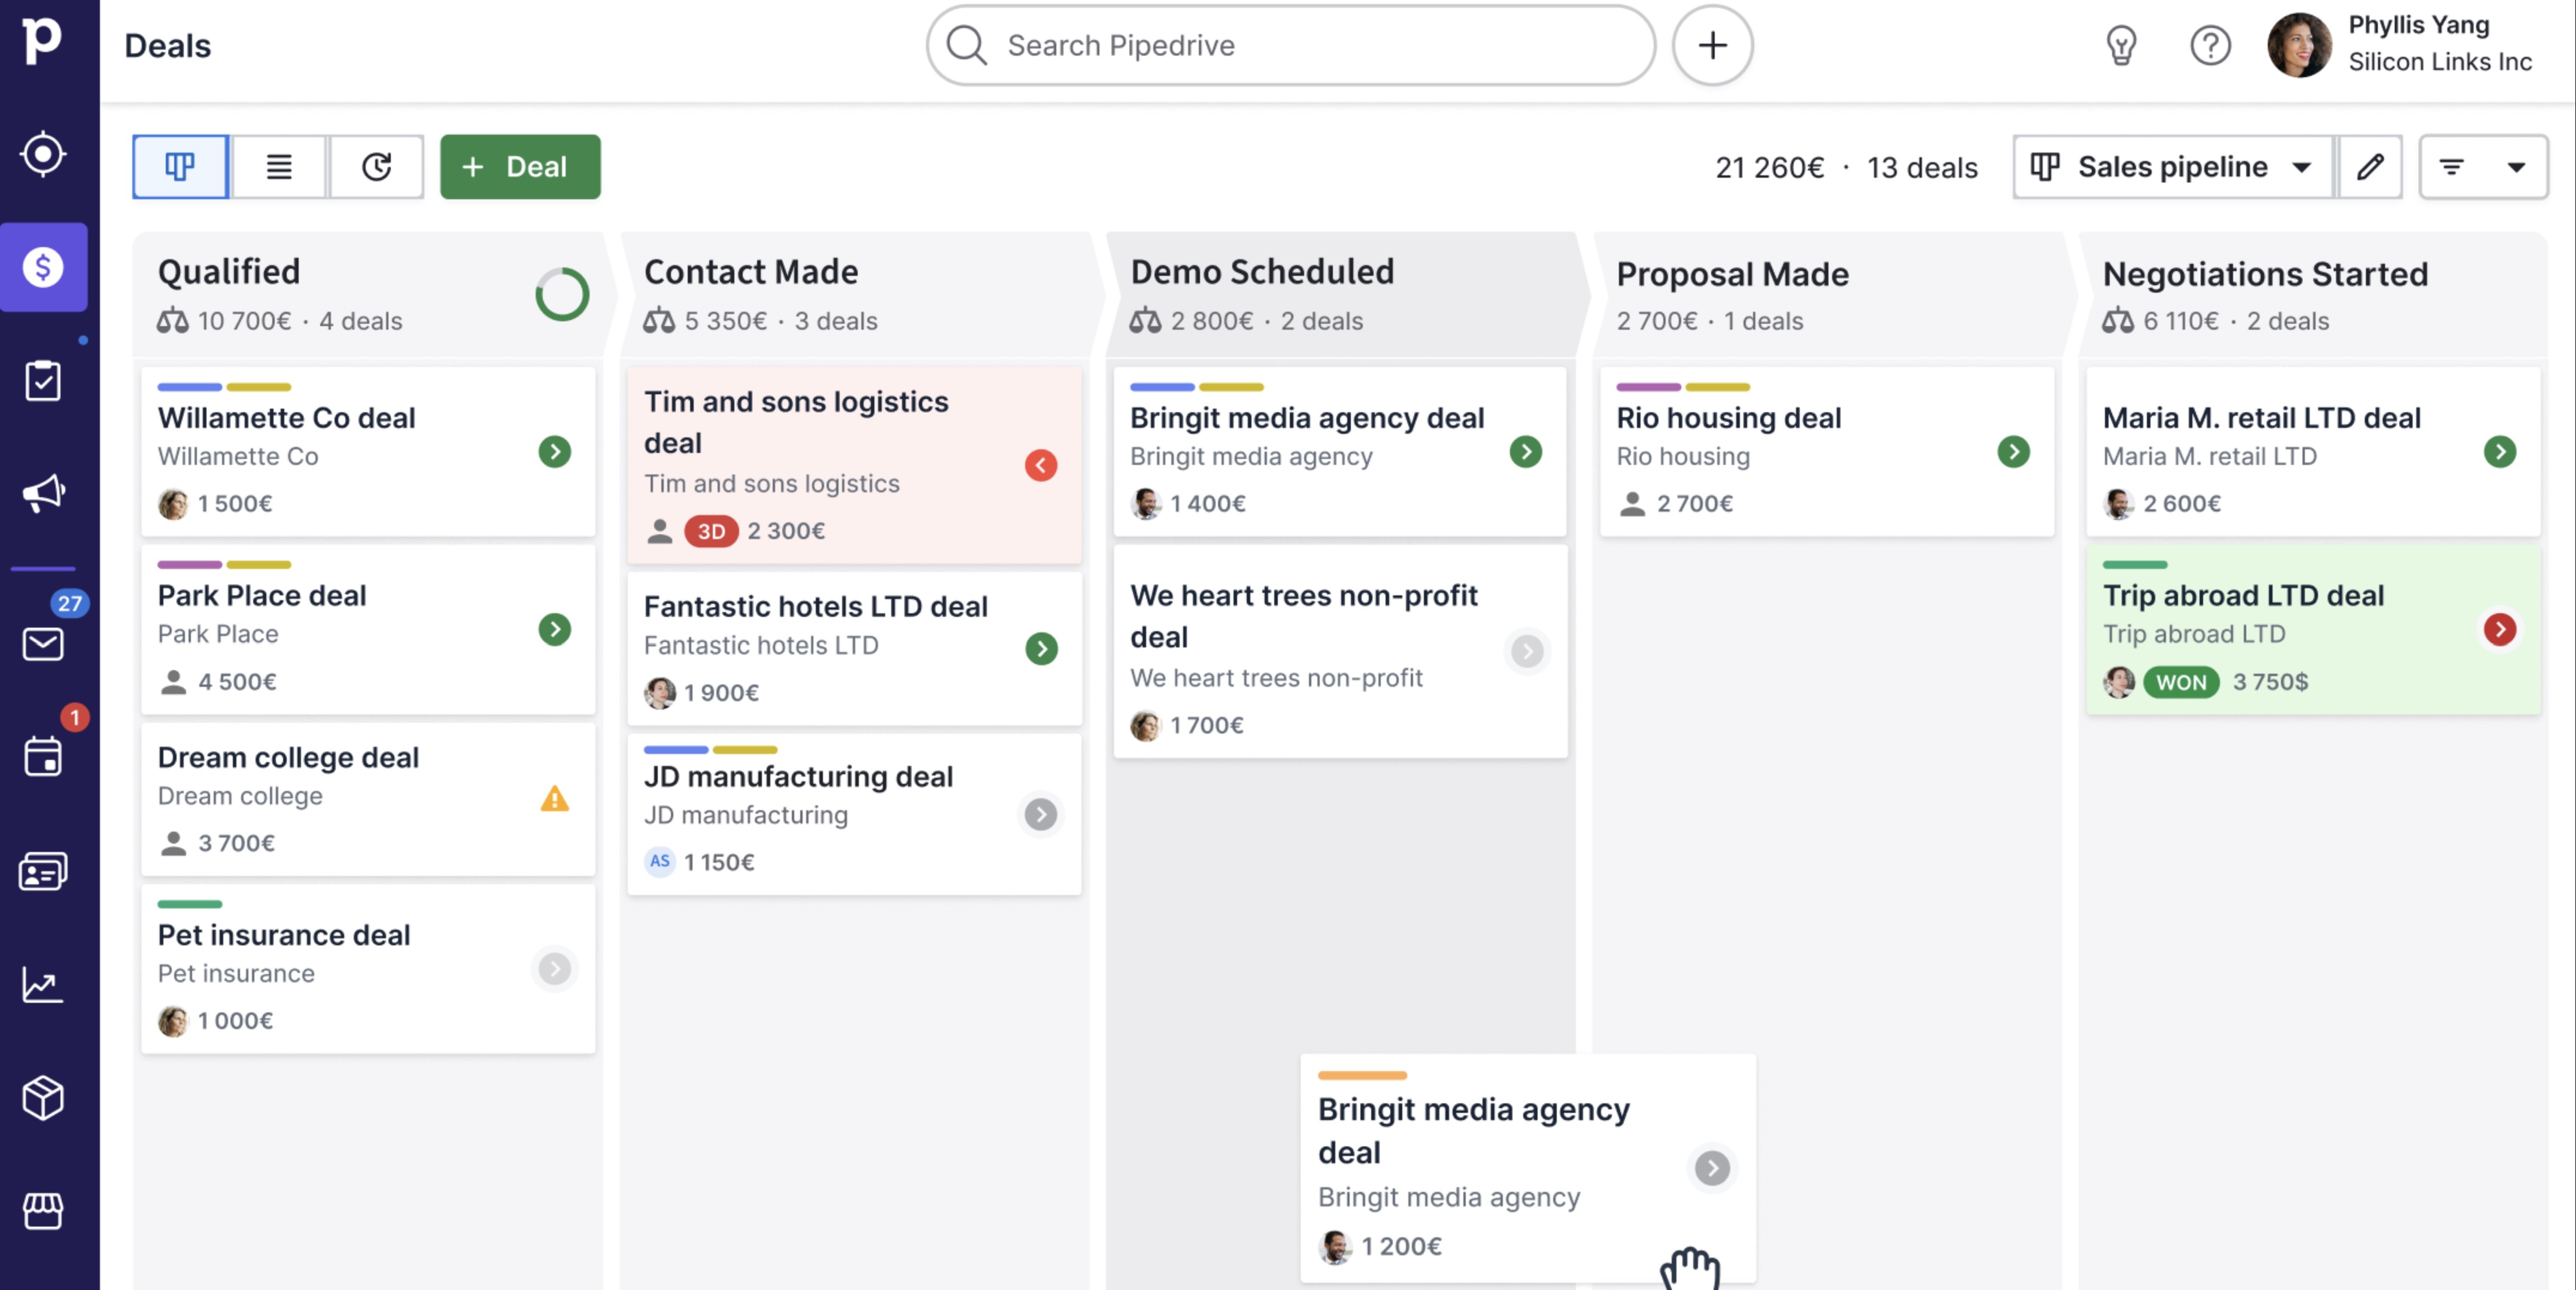Open Insights chart icon in sidebar
2576x1290 pixels.
pos(43,985)
